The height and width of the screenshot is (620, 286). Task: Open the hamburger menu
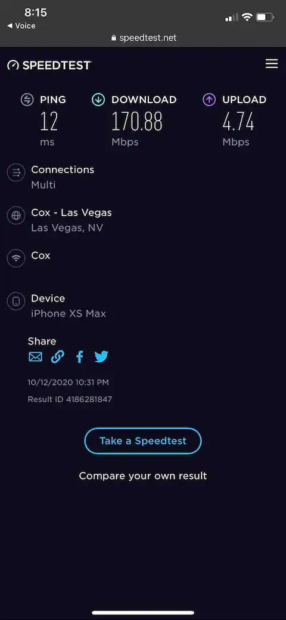coord(271,64)
